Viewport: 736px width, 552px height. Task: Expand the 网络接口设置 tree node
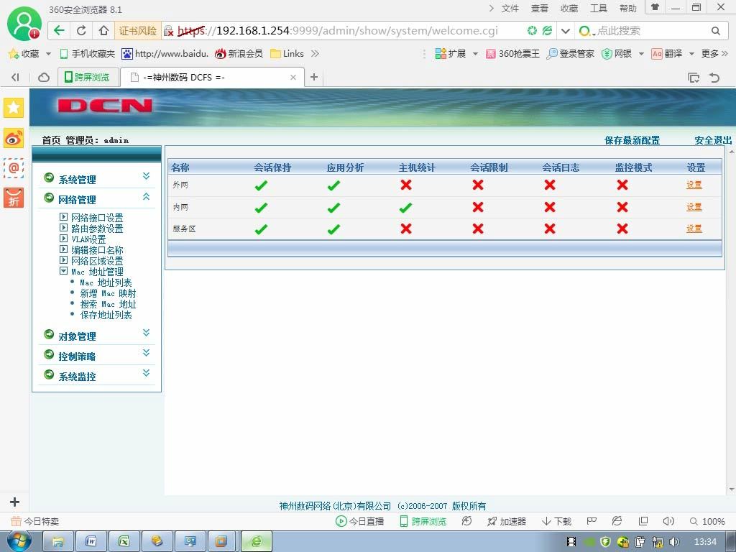63,217
